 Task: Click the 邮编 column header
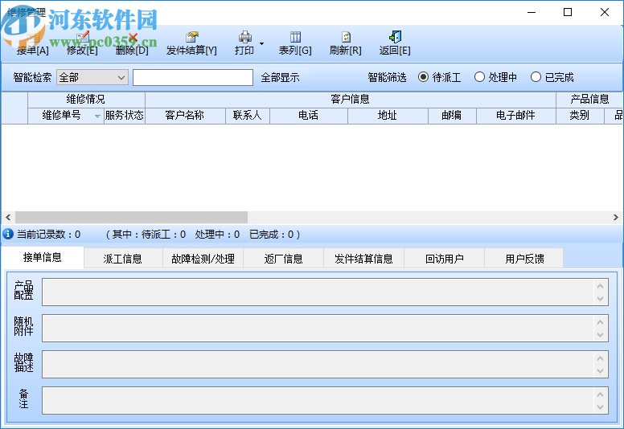tap(452, 116)
